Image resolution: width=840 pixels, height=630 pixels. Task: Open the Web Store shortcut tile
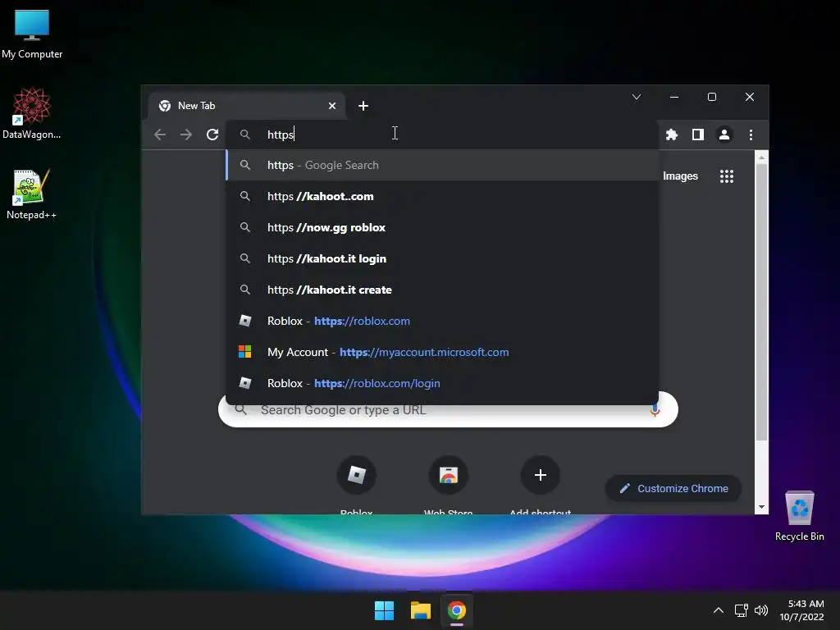(x=449, y=485)
